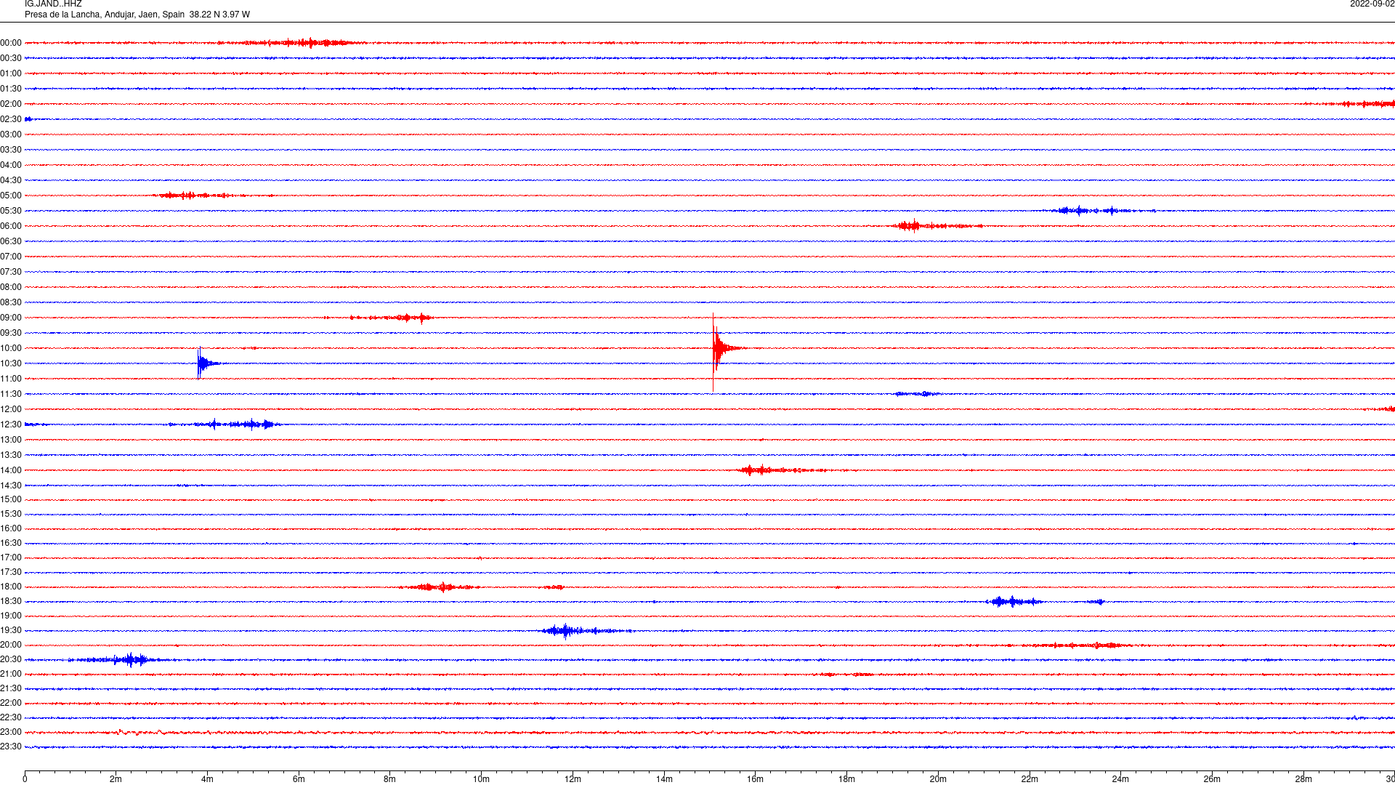The image size is (1395, 785).
Task: Select the 19:30 time row label
Action: [x=11, y=630]
